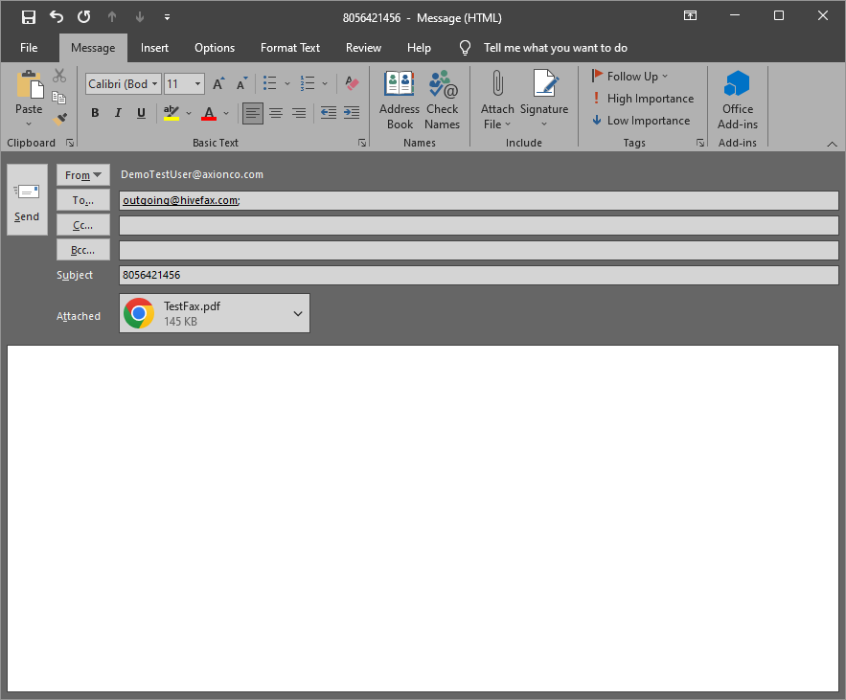846x700 pixels.
Task: Click the Save disk icon in title bar
Action: point(29,17)
